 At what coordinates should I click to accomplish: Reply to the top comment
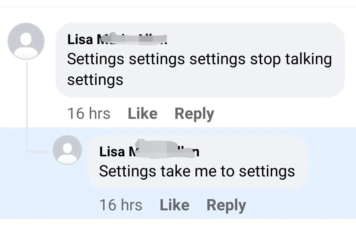point(194,113)
